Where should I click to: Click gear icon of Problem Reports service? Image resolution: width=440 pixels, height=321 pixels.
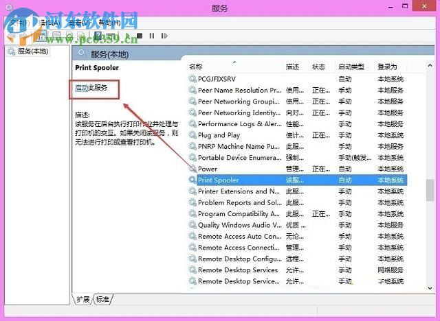[x=192, y=202]
